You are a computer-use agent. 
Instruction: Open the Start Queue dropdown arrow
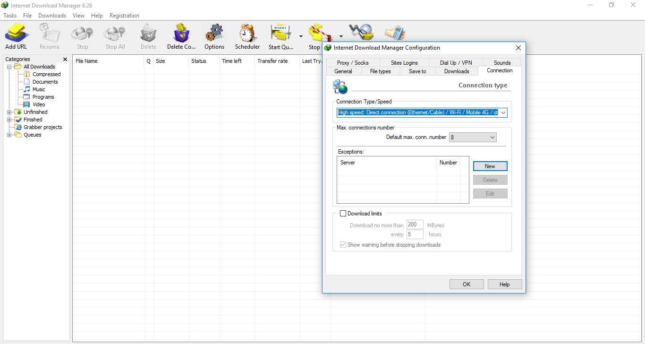click(x=301, y=36)
